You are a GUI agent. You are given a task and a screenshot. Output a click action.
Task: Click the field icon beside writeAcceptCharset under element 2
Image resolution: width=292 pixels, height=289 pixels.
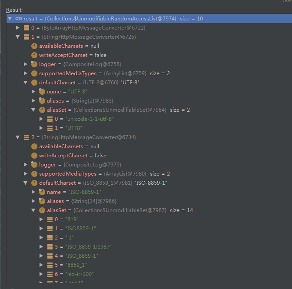[34, 156]
